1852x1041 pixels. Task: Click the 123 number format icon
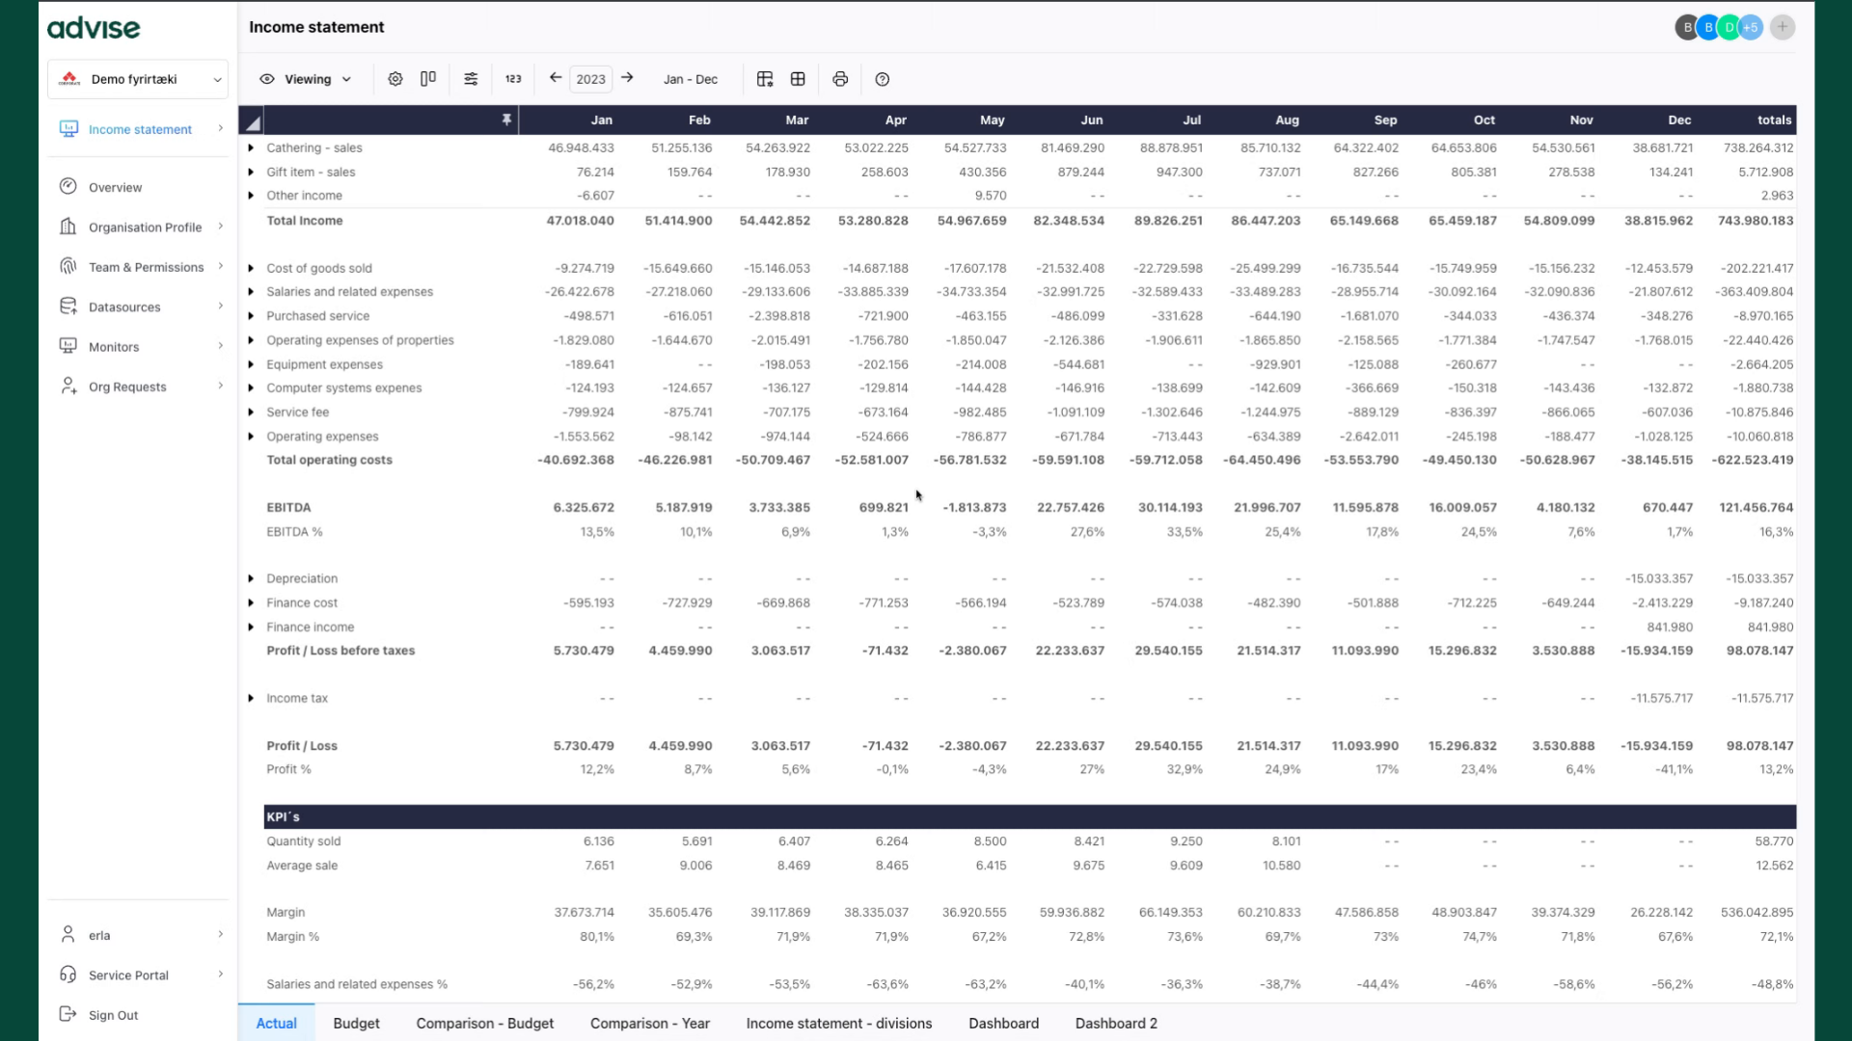(513, 79)
